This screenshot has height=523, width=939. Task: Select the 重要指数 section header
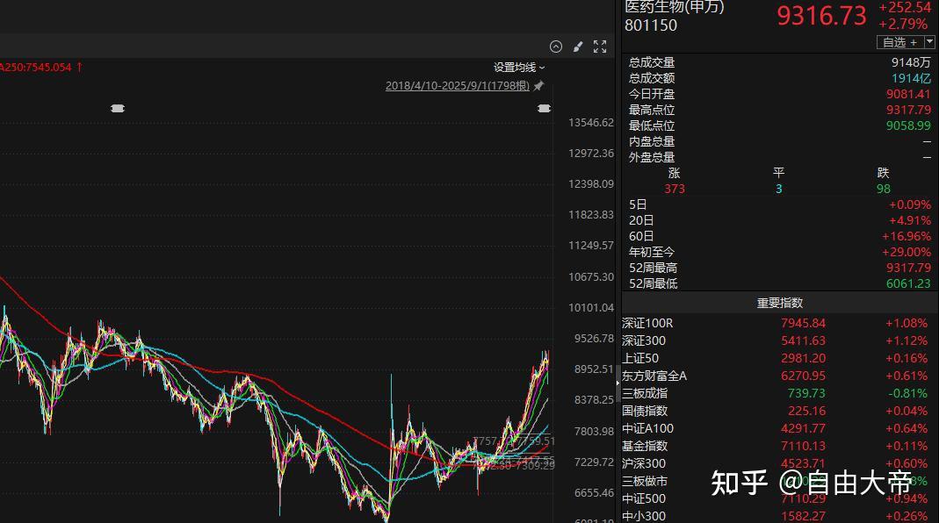(778, 302)
